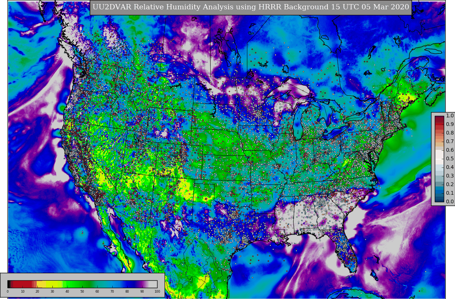Click the '20' tick on humidity colorbar
Image resolution: width=455 pixels, height=299 pixels.
[x=37, y=292]
